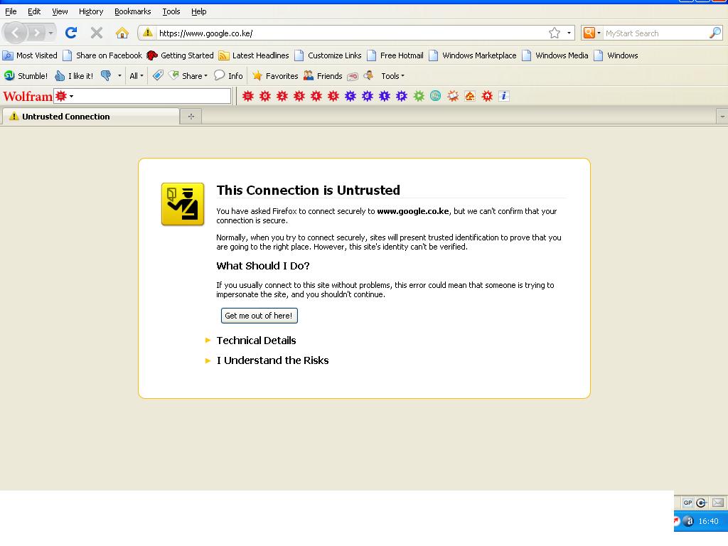Go back with the Back arrow button
728x546 pixels.
click(15, 33)
